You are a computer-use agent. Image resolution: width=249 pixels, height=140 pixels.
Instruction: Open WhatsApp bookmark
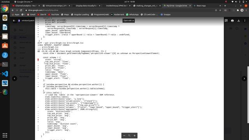click(132, 14)
